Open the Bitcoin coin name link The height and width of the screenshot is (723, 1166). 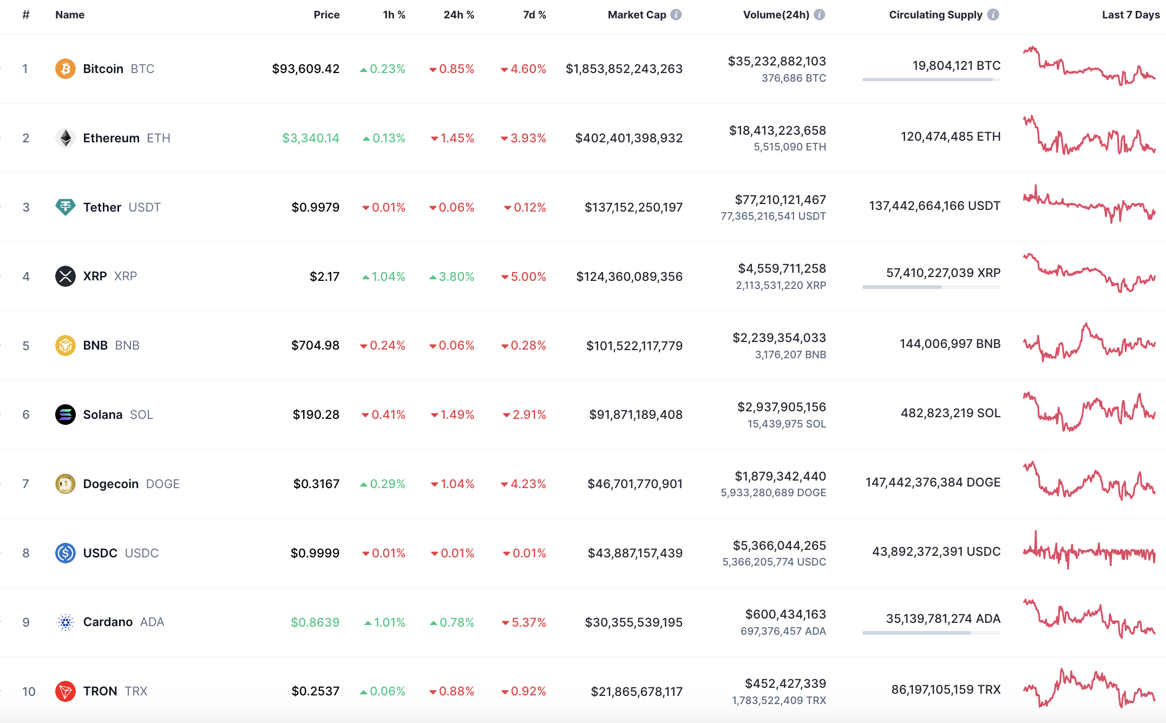pyautogui.click(x=104, y=69)
